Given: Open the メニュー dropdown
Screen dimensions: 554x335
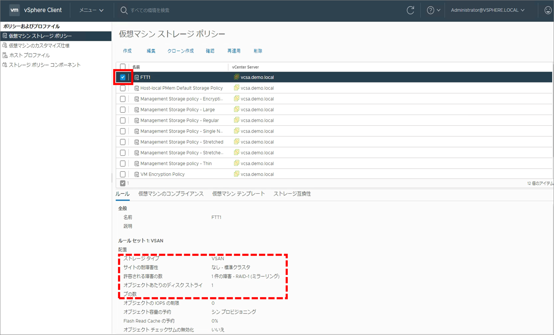Looking at the screenshot, I should (x=92, y=10).
